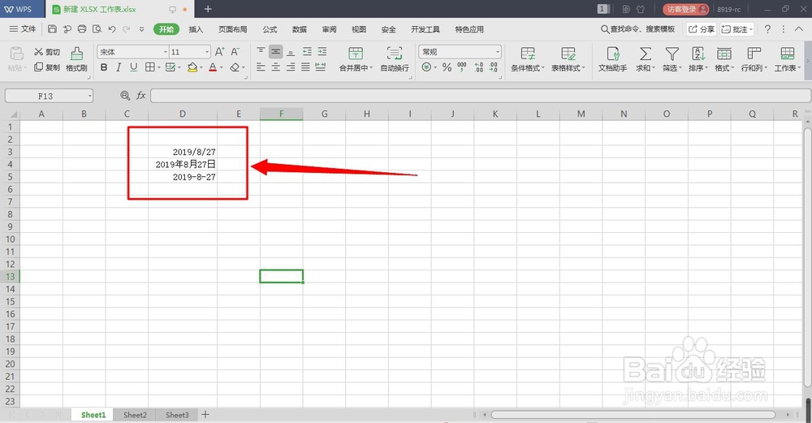Screen dimensions: 812x423
Task: Increase decimal places
Action: [x=478, y=67]
